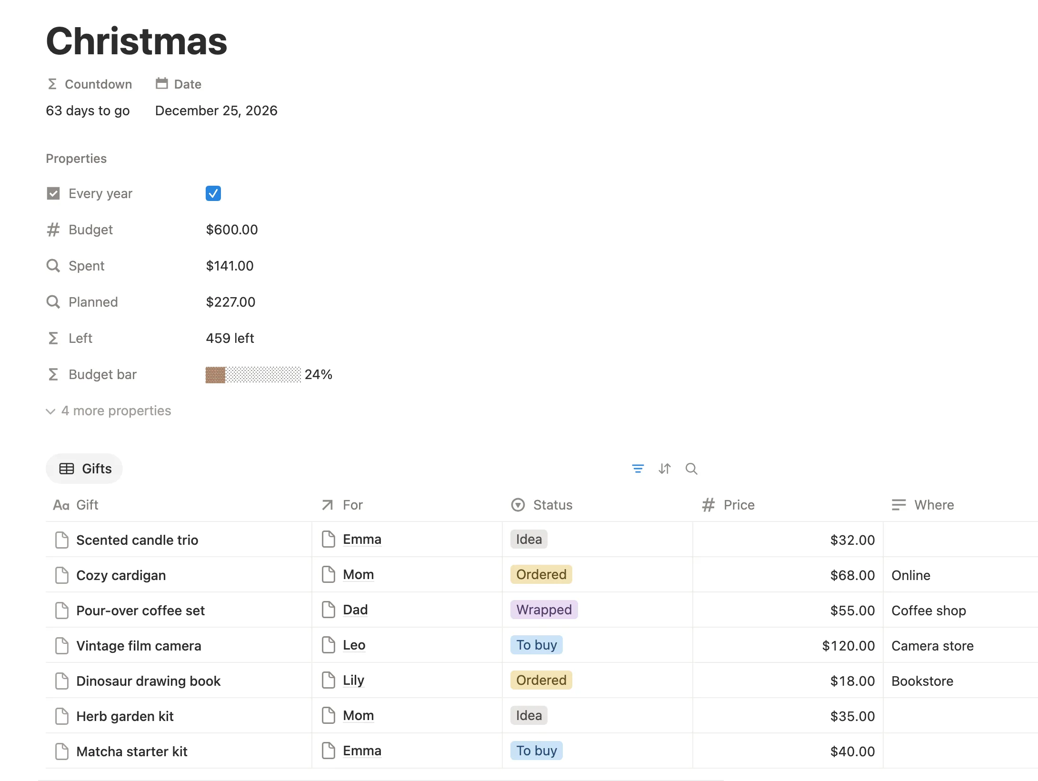This screenshot has width=1038, height=781.
Task: Open the Wrapped status tag dropdown
Action: click(544, 610)
